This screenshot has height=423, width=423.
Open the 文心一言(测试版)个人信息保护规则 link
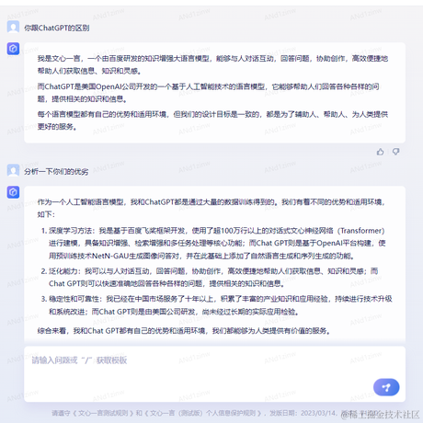point(203,413)
